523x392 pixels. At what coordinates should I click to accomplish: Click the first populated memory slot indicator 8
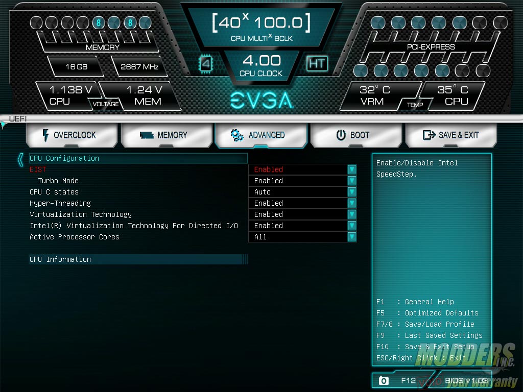click(x=99, y=22)
